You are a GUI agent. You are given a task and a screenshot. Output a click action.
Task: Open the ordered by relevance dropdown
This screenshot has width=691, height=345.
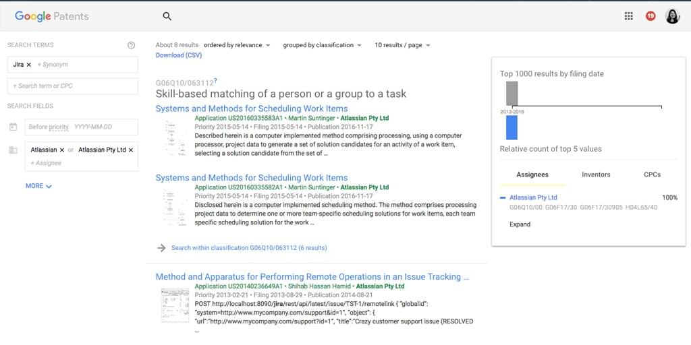pyautogui.click(x=237, y=45)
